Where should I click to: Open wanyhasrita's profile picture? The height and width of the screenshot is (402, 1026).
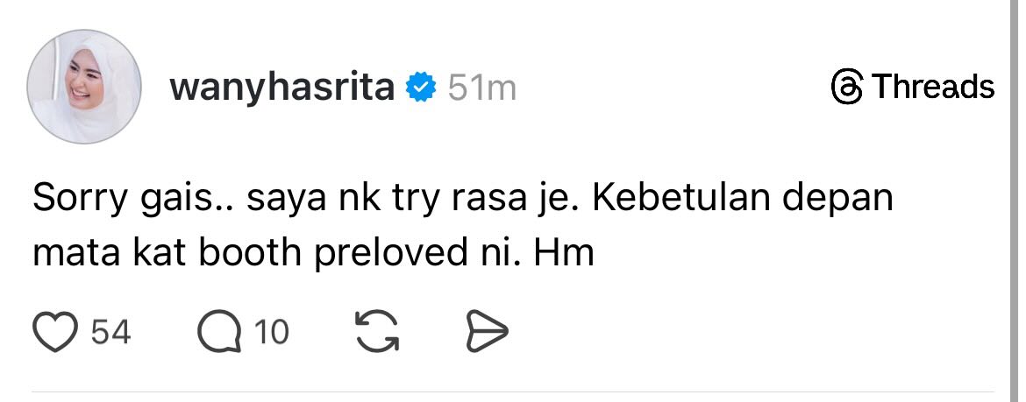85,86
